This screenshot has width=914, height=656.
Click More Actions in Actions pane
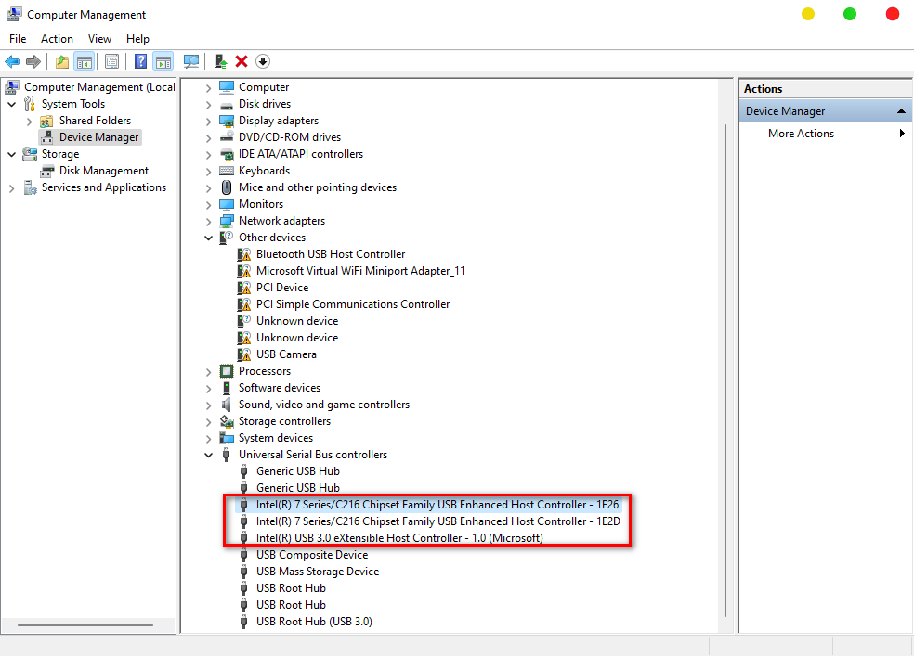point(801,134)
